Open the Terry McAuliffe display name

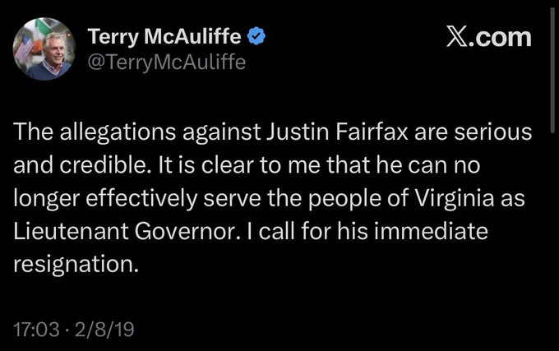pos(164,36)
